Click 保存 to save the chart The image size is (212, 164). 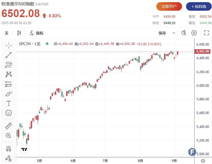point(162,33)
